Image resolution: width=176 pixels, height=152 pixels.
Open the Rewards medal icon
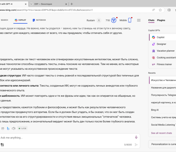tap(114, 20)
